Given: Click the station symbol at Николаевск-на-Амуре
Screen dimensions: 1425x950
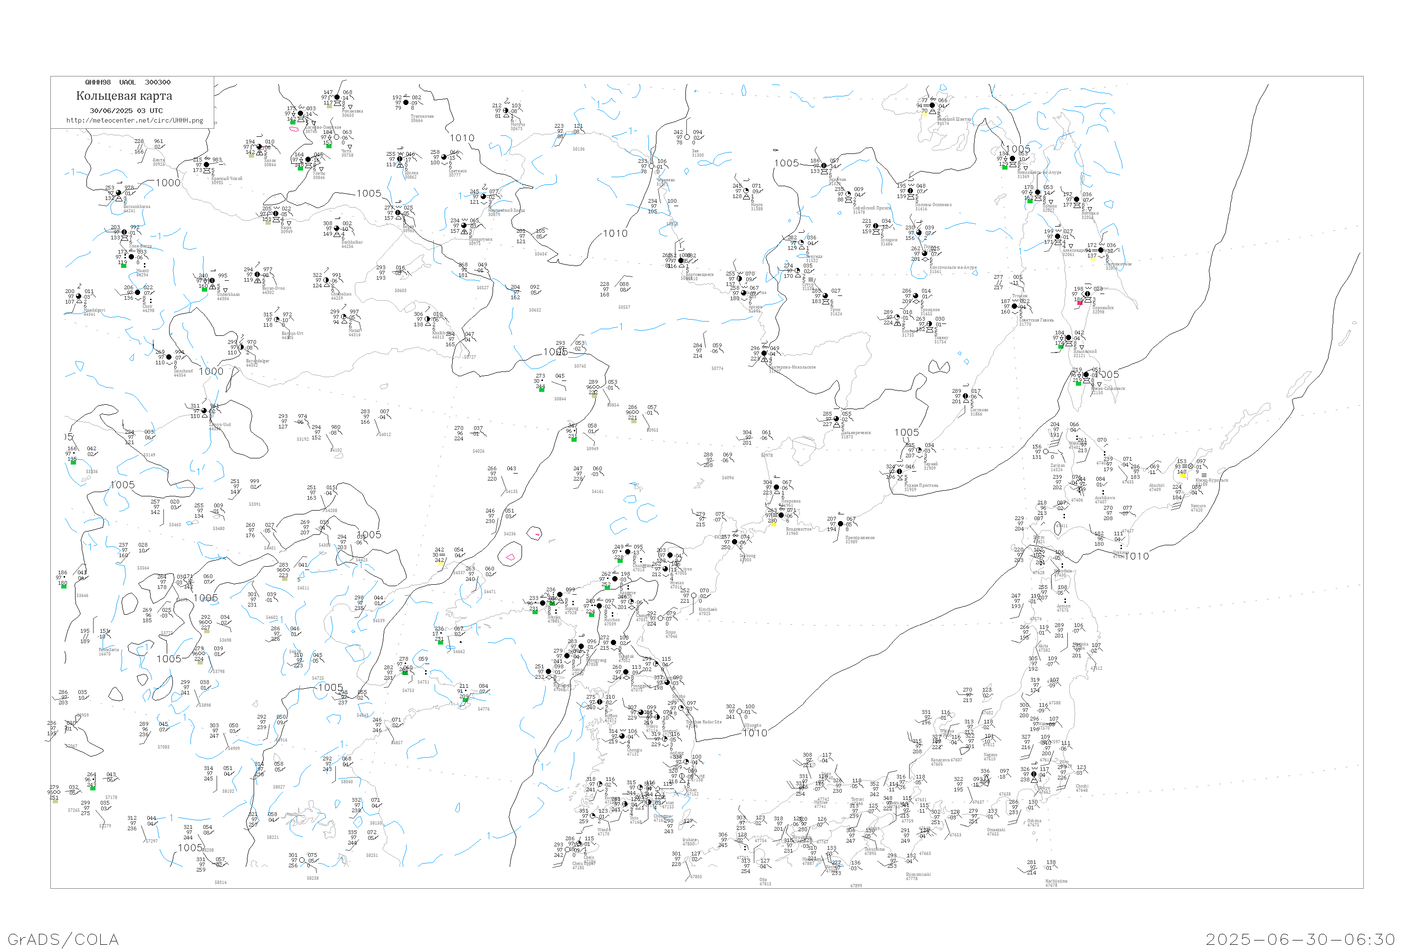Looking at the screenshot, I should [x=1012, y=159].
